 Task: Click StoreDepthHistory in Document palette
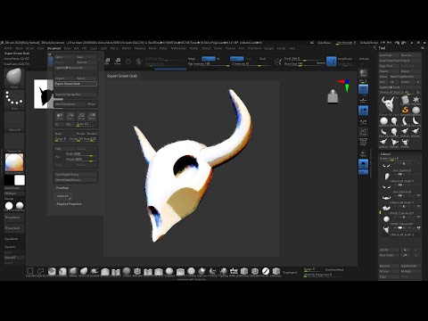pos(76,175)
